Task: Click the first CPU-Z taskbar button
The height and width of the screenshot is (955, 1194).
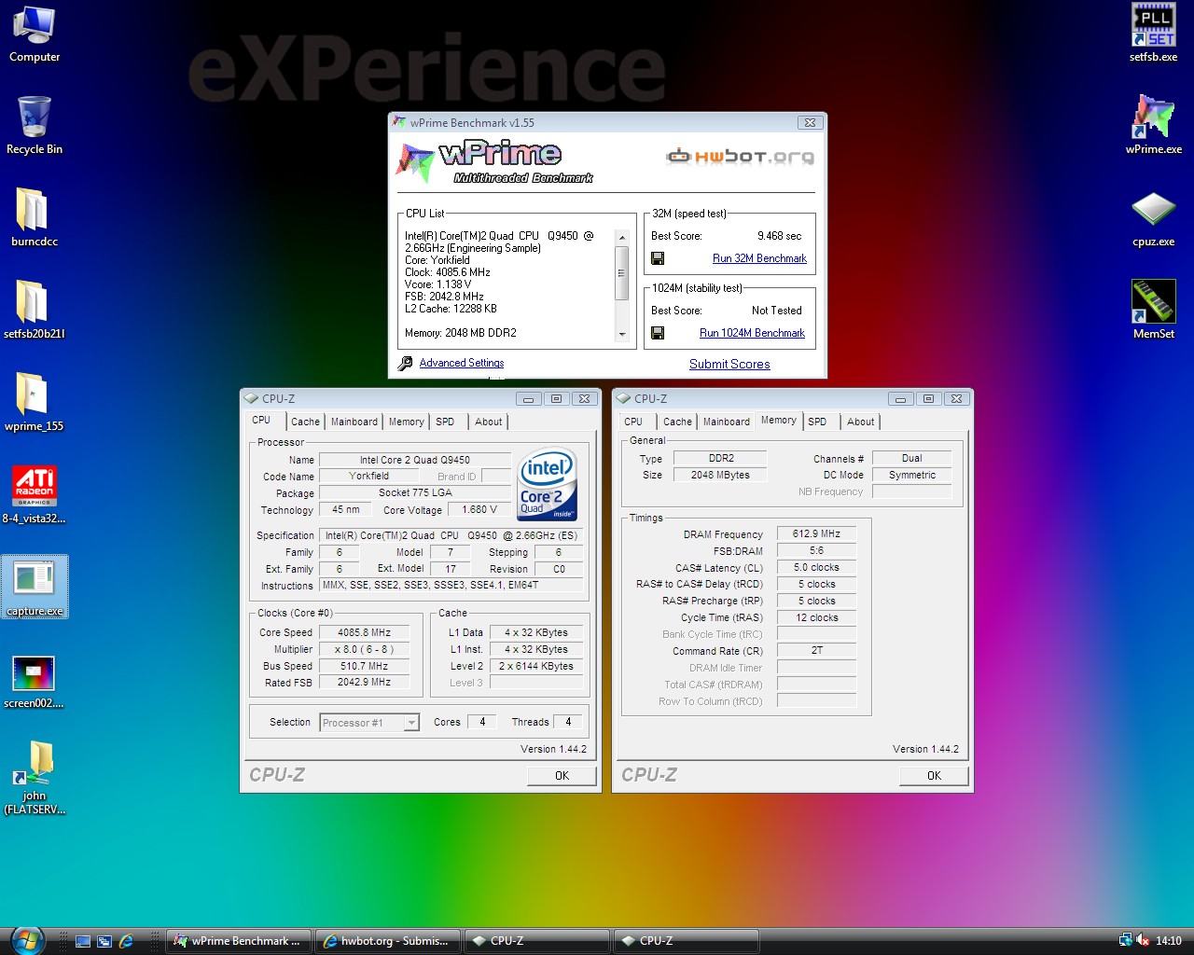Action: tap(537, 941)
